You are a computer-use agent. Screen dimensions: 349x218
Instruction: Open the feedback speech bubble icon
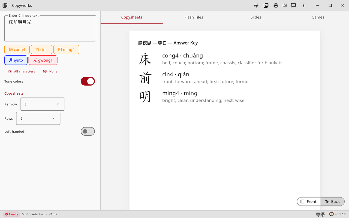pos(293,5)
